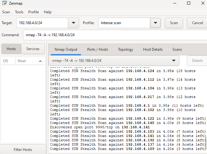Click the output line mentioning 192.168.4.192
The height and width of the screenshot is (154, 207).
(128, 140)
